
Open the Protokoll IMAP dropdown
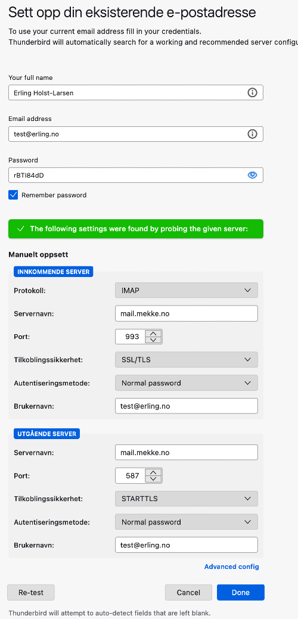point(187,290)
